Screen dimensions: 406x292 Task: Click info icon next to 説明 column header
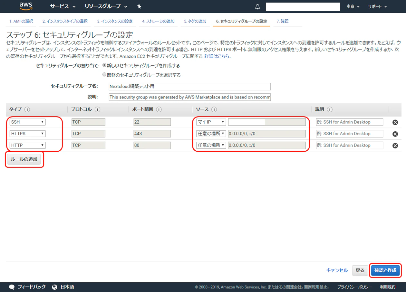(330, 109)
